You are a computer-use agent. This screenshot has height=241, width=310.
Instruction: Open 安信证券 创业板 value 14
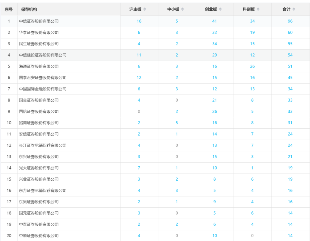tap(214, 134)
